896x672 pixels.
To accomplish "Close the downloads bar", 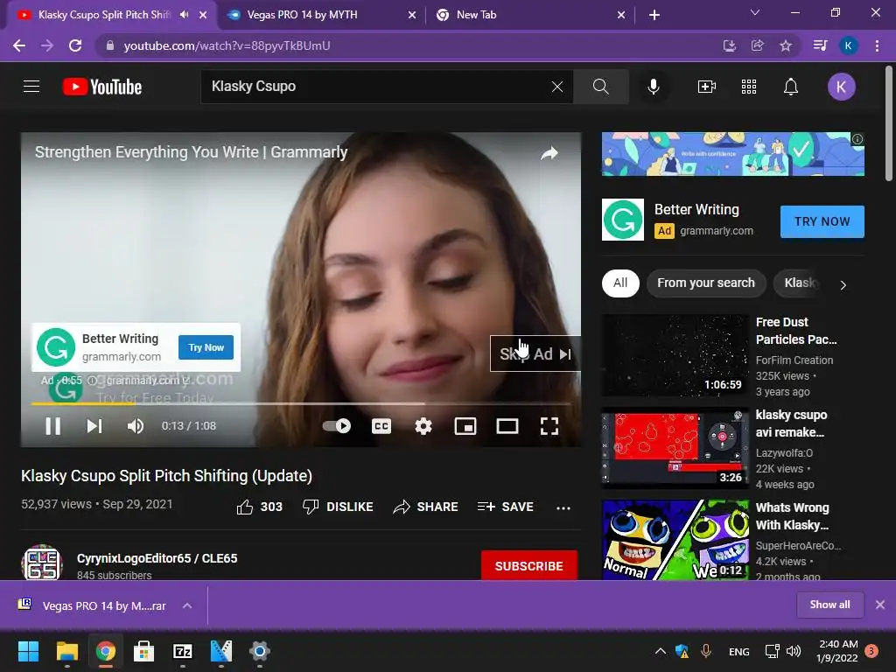I will (x=880, y=605).
